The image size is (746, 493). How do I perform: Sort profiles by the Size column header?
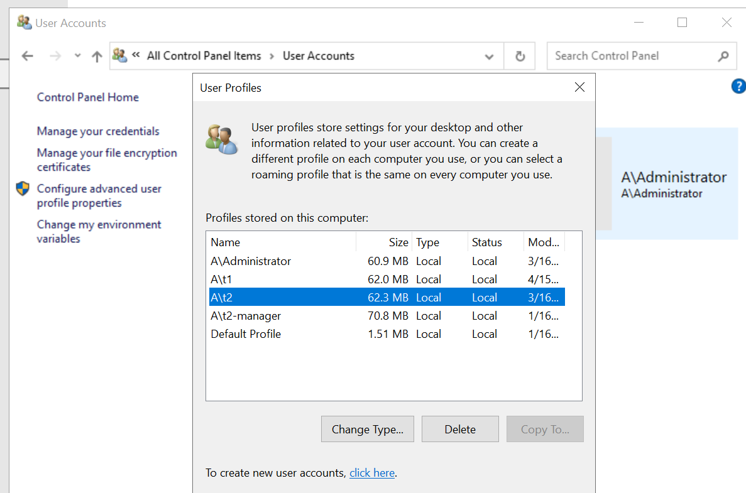tap(398, 242)
